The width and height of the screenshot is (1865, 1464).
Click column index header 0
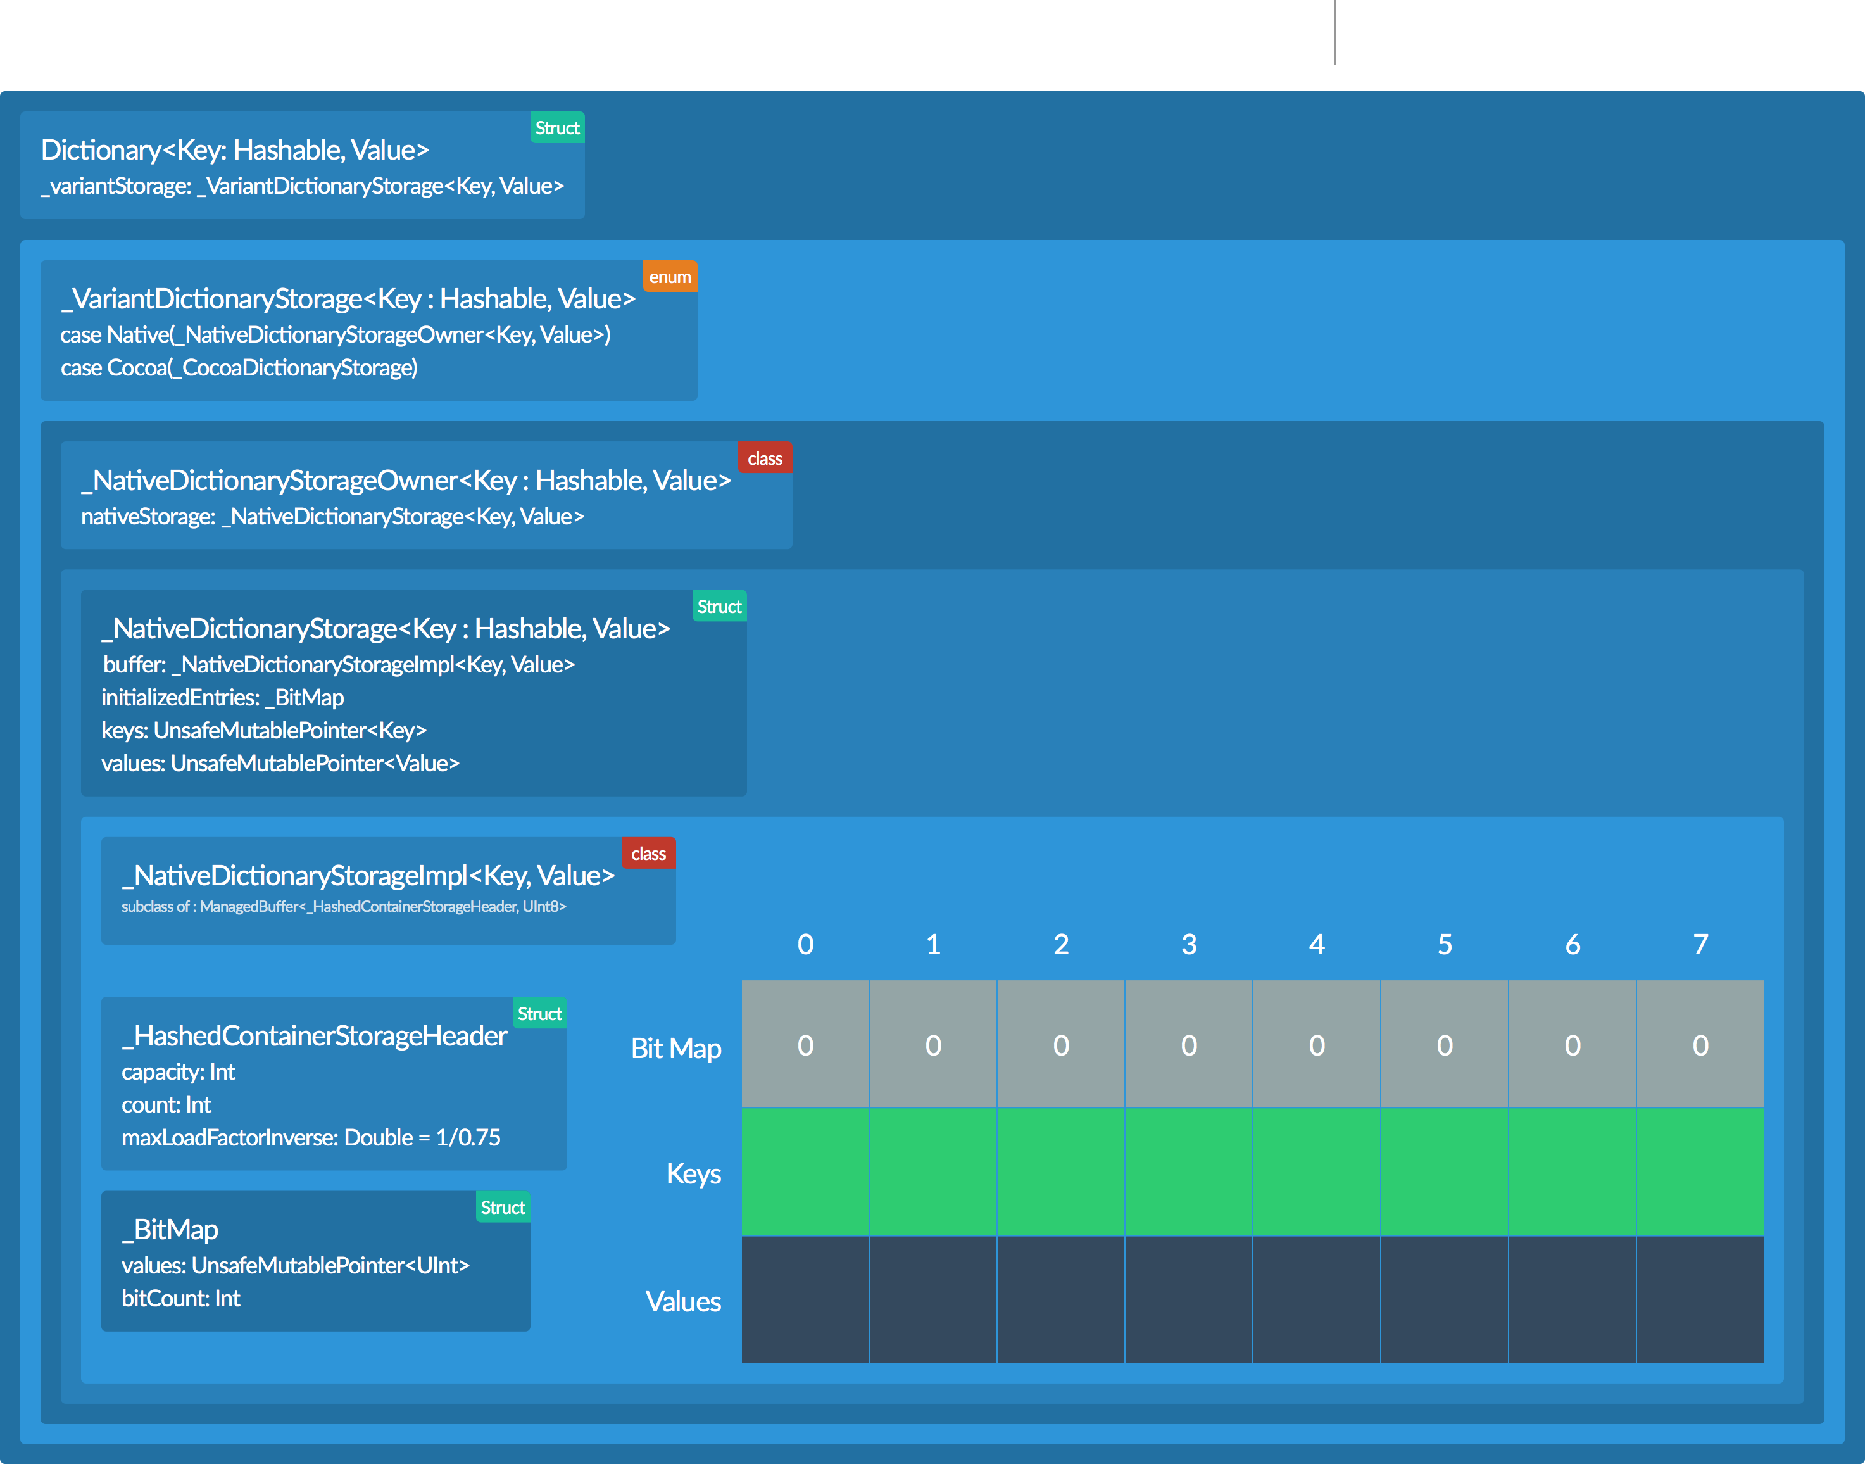[x=805, y=945]
